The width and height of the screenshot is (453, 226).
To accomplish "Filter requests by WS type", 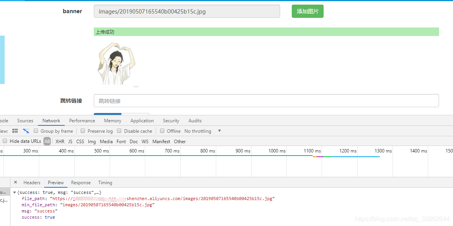I will 145,141.
